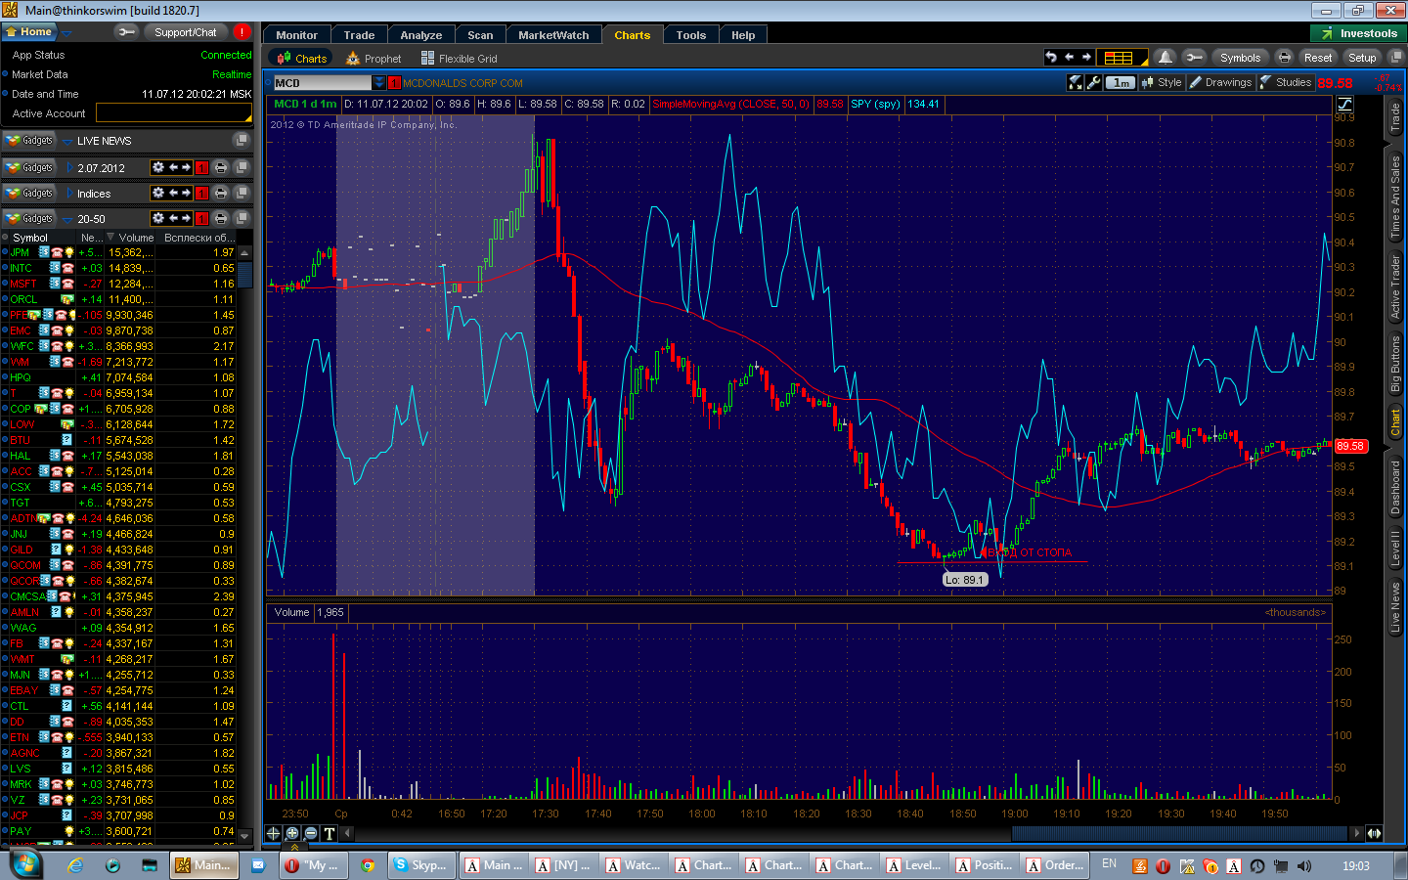1408x880 pixels.
Task: Click the Home button
Action: [28, 32]
